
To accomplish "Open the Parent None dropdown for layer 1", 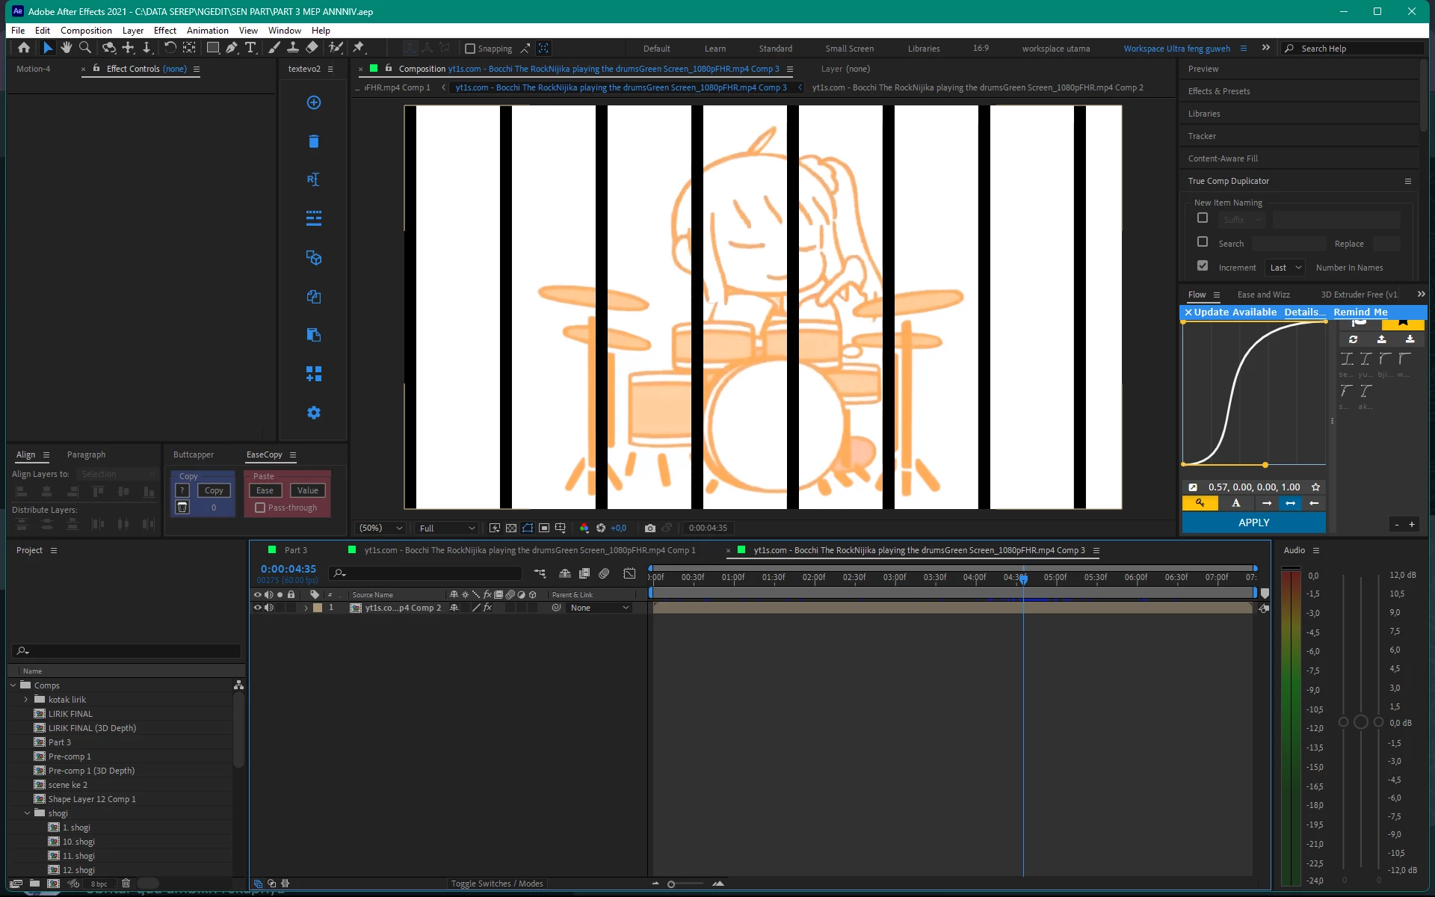I will (599, 608).
